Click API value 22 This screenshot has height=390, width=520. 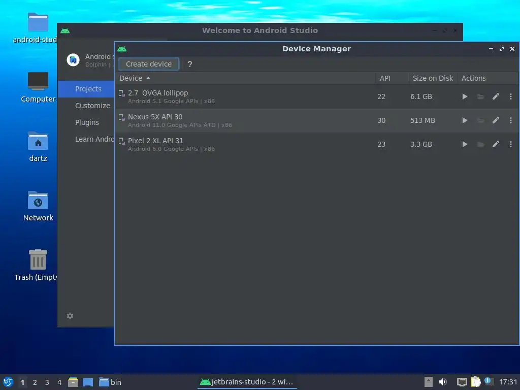(381, 96)
